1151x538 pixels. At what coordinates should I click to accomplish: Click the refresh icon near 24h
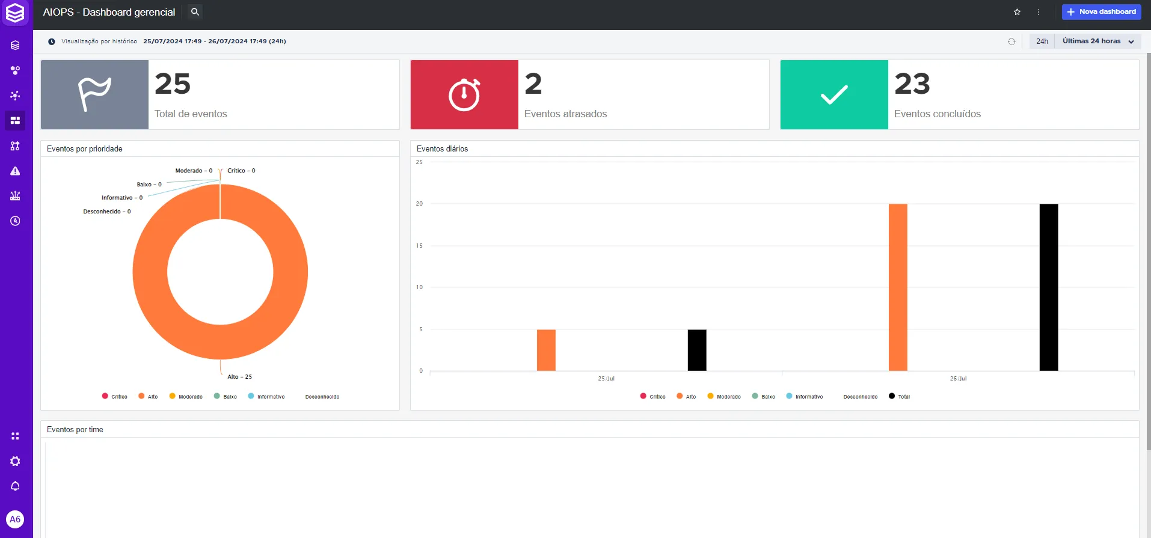(x=1011, y=41)
